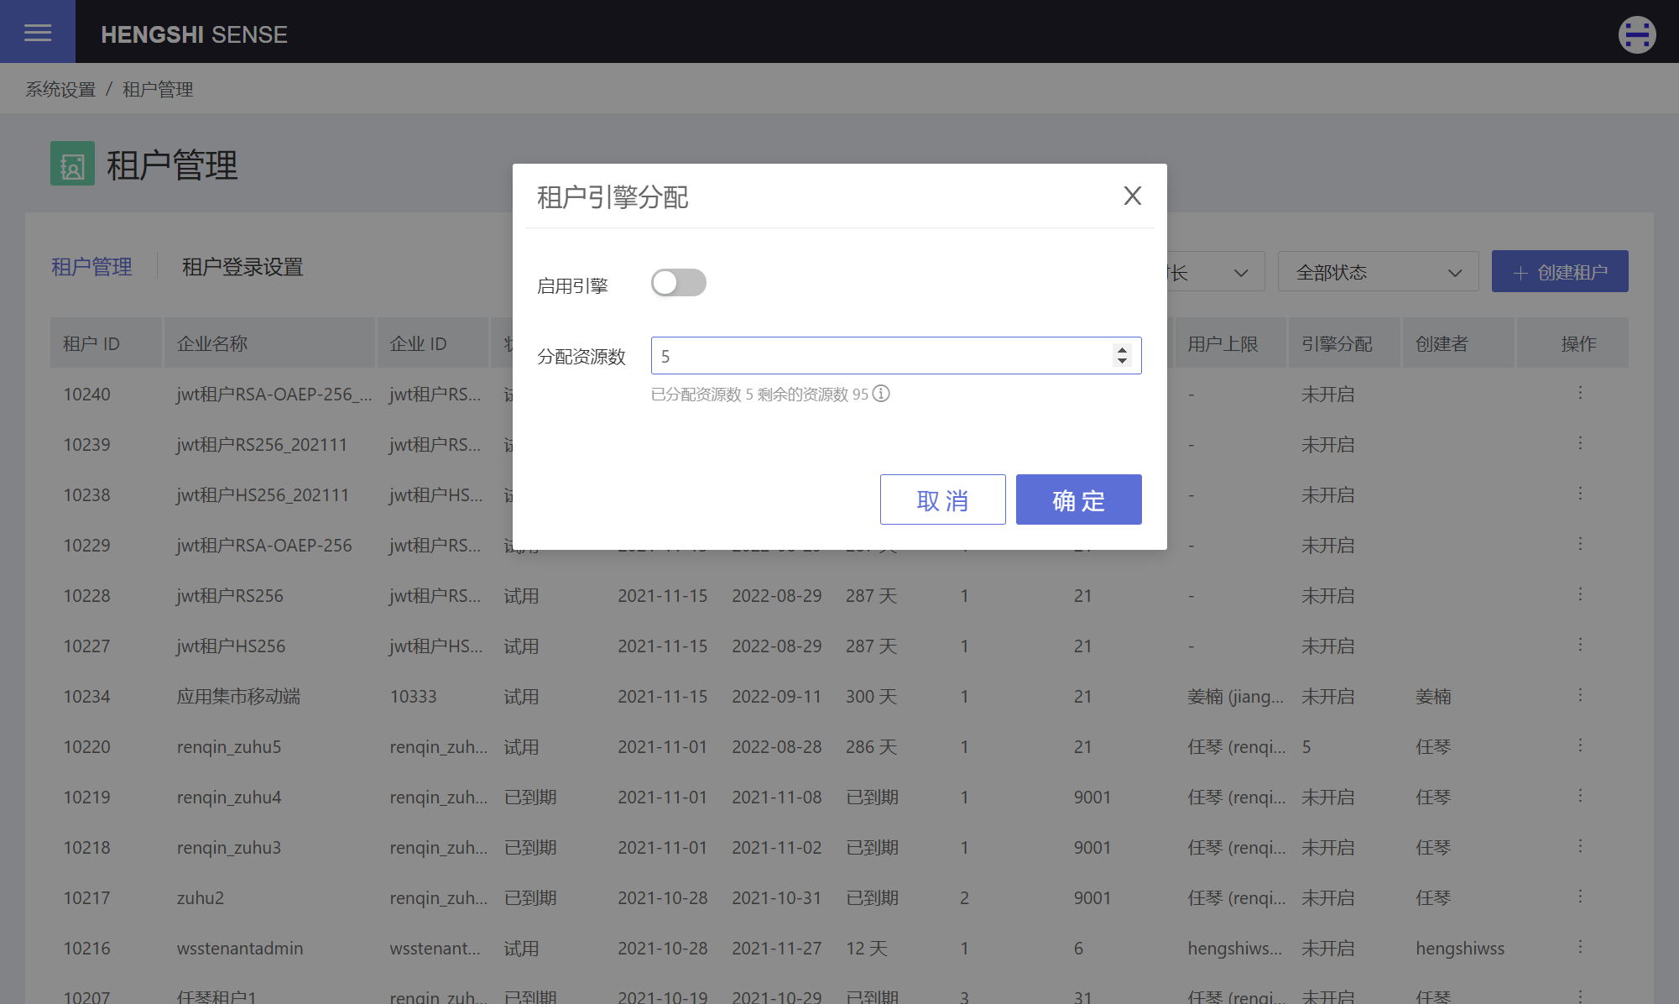Viewport: 1679px width, 1004px height.
Task: Open actions menu for tenant 10229
Action: (1580, 544)
